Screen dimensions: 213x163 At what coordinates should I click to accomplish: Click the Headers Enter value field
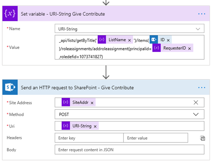click(x=156, y=138)
